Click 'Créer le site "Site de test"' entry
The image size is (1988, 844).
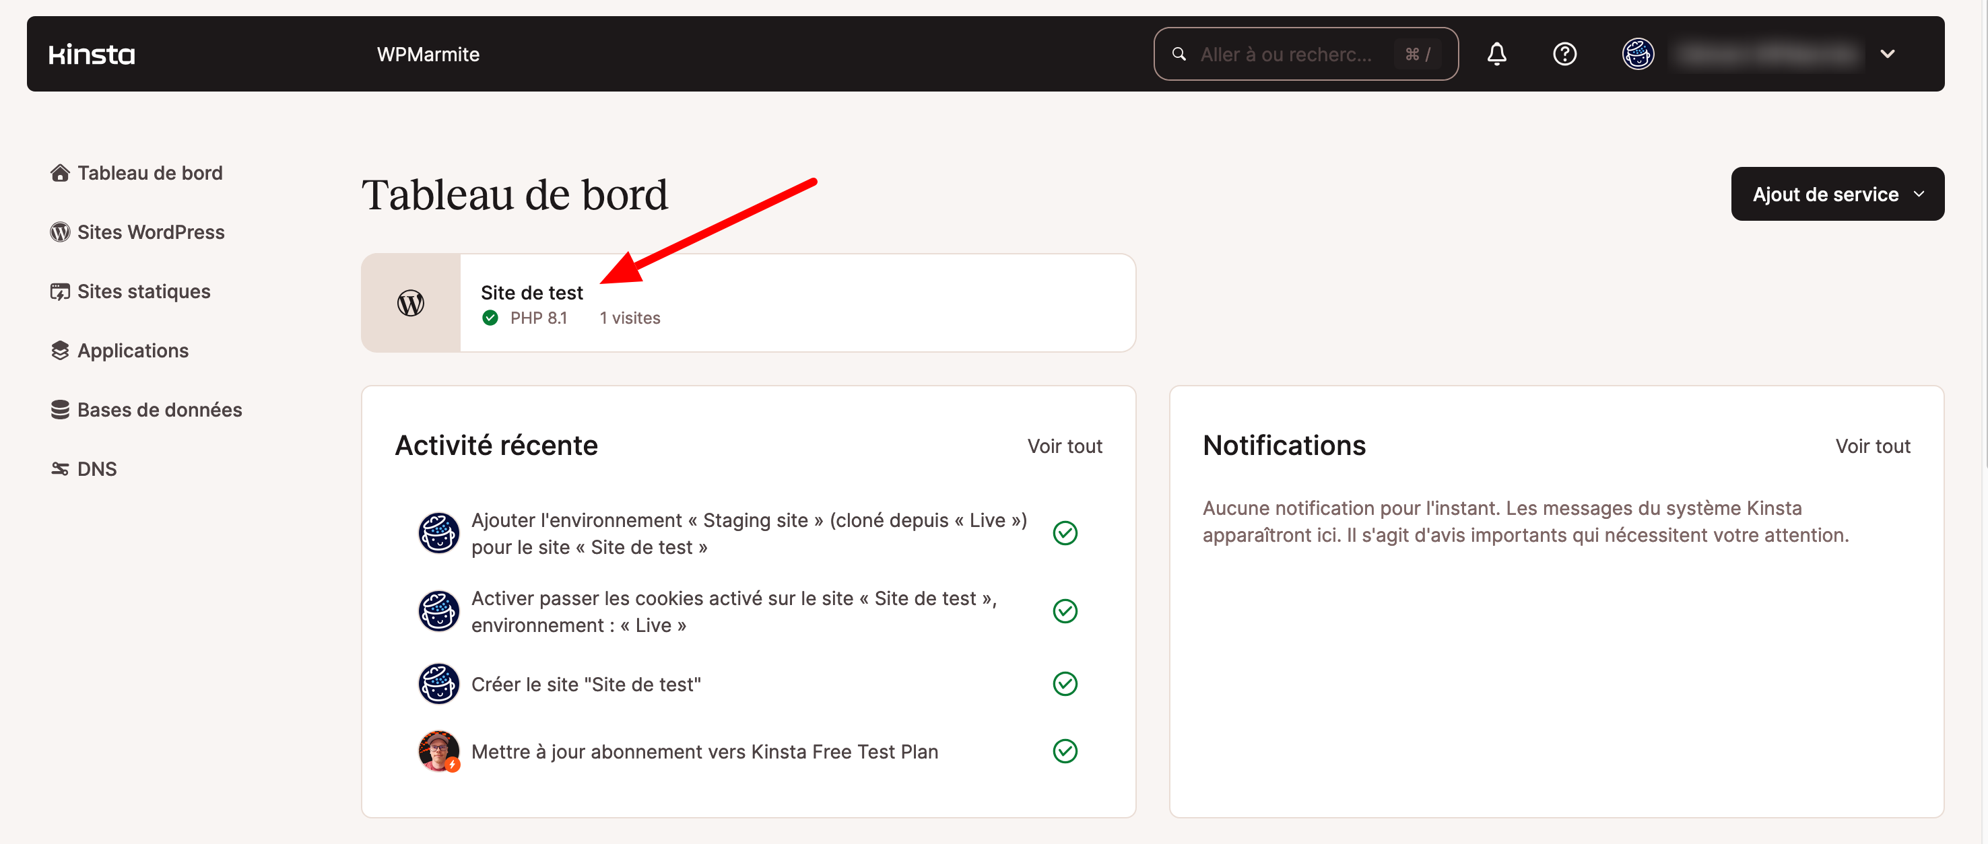tap(587, 684)
